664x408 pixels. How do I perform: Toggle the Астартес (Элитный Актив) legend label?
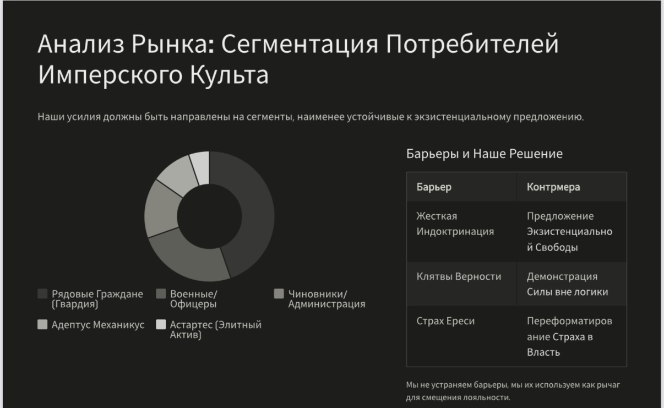215,330
